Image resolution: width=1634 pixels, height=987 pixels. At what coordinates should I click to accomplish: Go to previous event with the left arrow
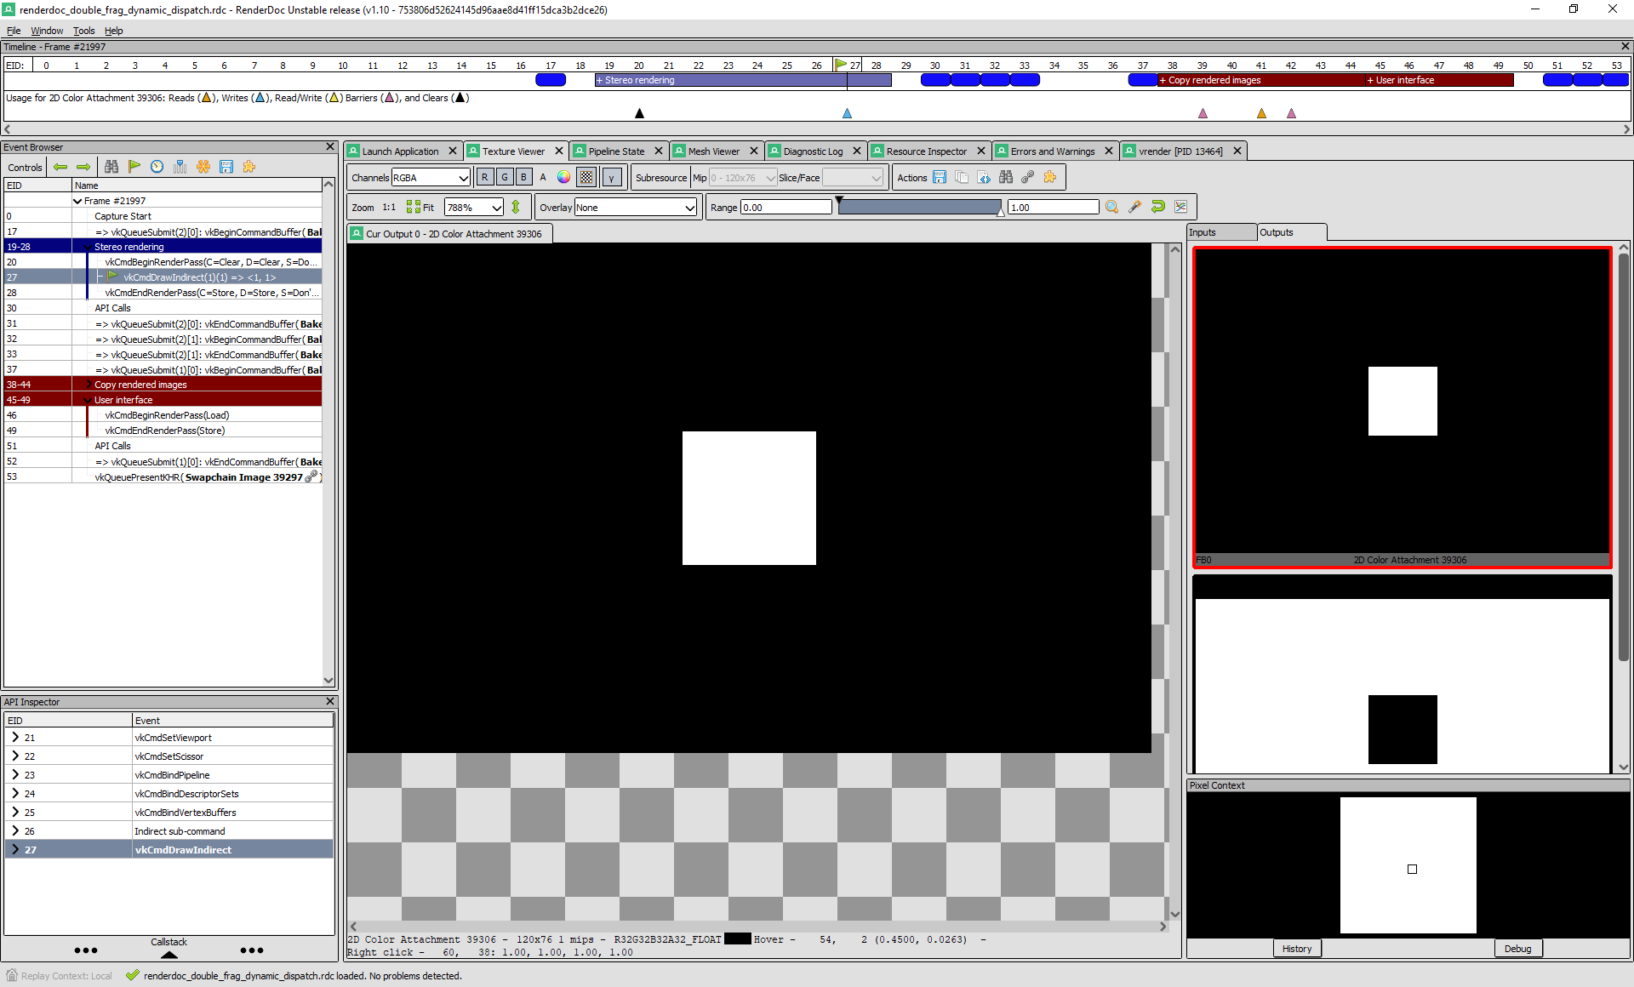tap(60, 167)
